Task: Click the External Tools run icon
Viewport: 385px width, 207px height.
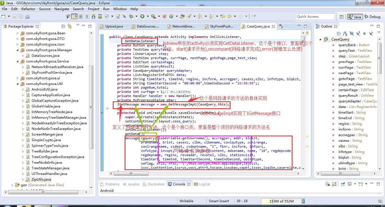Action: click(x=154, y=16)
